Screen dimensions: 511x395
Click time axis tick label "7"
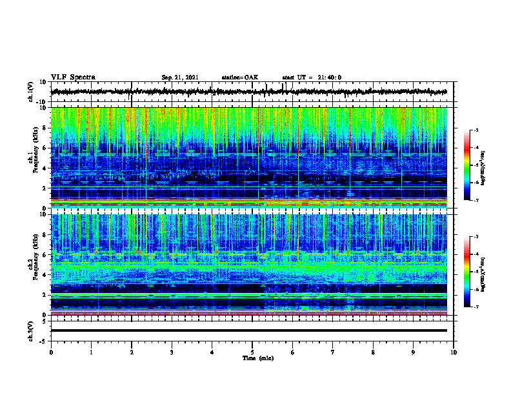(333, 352)
